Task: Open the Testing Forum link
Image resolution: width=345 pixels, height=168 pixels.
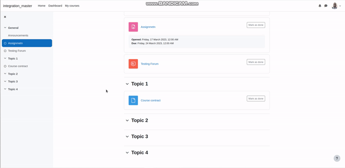Action: [x=149, y=64]
